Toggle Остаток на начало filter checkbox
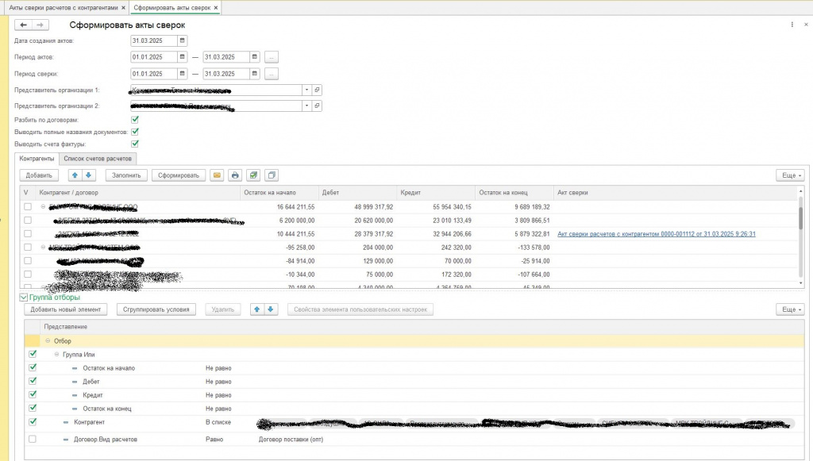 (33, 367)
